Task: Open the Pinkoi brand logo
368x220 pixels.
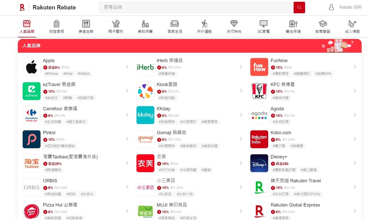Action: [x=32, y=139]
